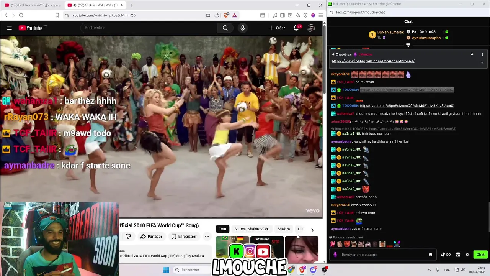The image size is (490, 276).
Task: Open Brave Leo AI sparkle icon
Action: point(298,15)
